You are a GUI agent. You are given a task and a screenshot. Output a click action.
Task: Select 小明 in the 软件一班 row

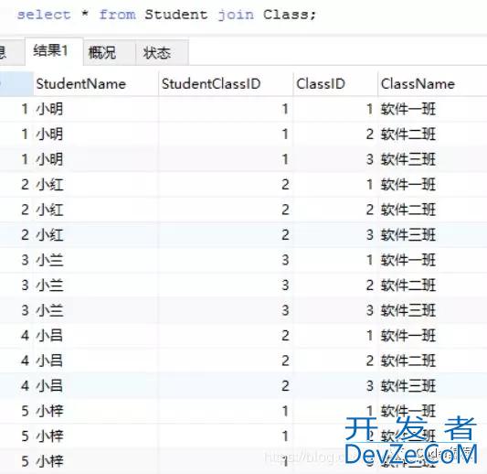49,109
